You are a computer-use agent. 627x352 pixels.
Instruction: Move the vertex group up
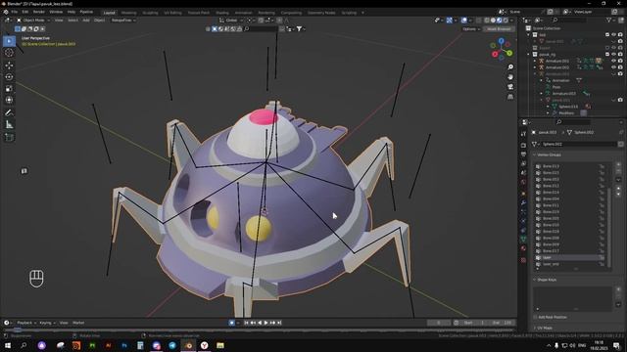(x=618, y=189)
